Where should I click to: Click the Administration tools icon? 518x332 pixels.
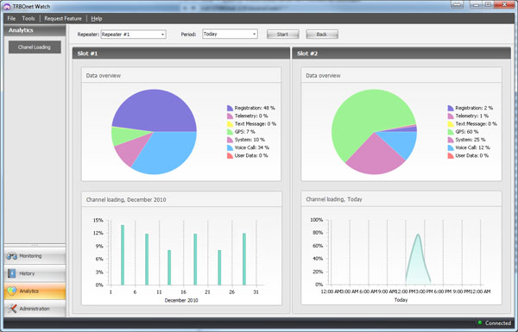[12, 309]
